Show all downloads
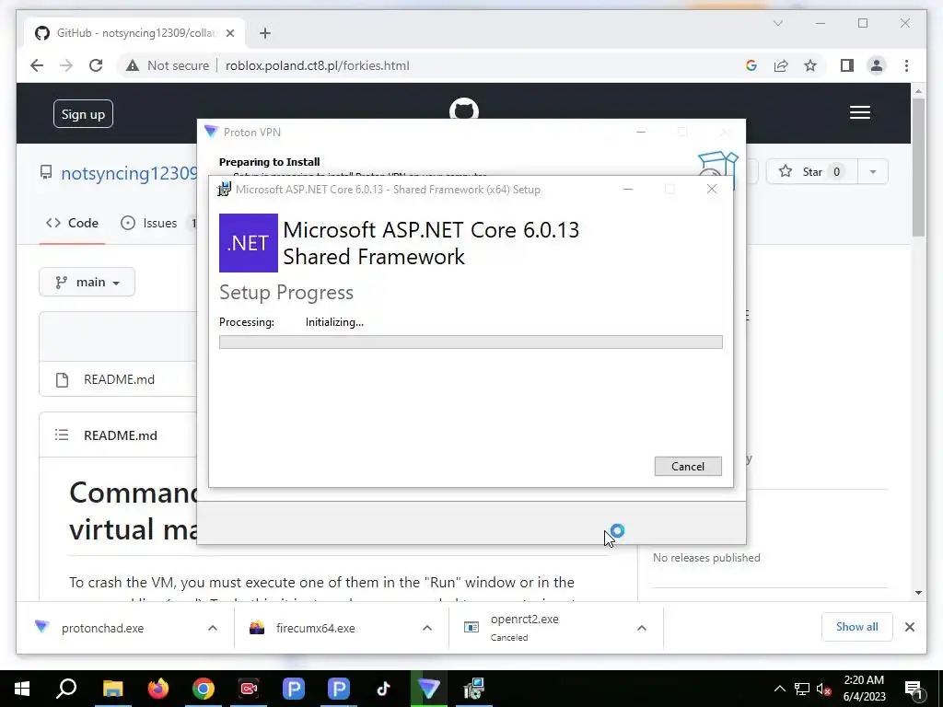The image size is (943, 707). 857,626
